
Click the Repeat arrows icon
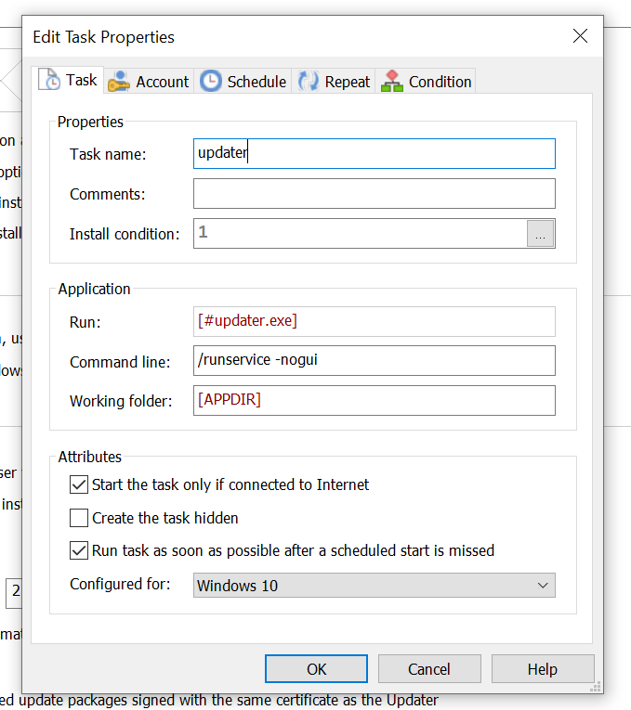coord(308,82)
